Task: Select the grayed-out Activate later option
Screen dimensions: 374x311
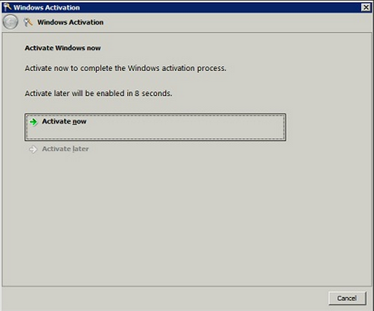Action: 58,149
